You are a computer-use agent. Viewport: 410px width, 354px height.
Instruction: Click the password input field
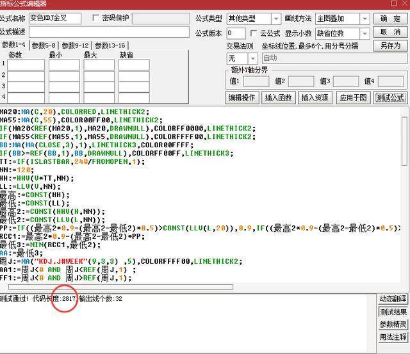[161, 19]
